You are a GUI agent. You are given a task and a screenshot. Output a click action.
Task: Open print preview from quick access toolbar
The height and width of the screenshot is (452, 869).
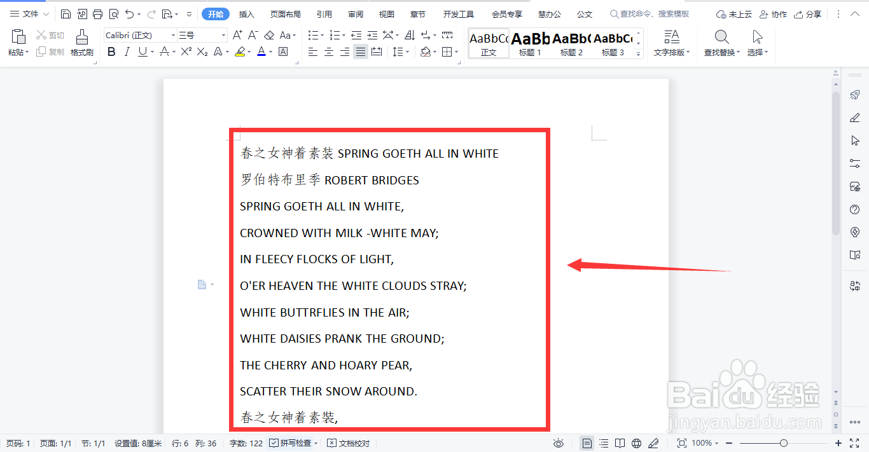113,14
